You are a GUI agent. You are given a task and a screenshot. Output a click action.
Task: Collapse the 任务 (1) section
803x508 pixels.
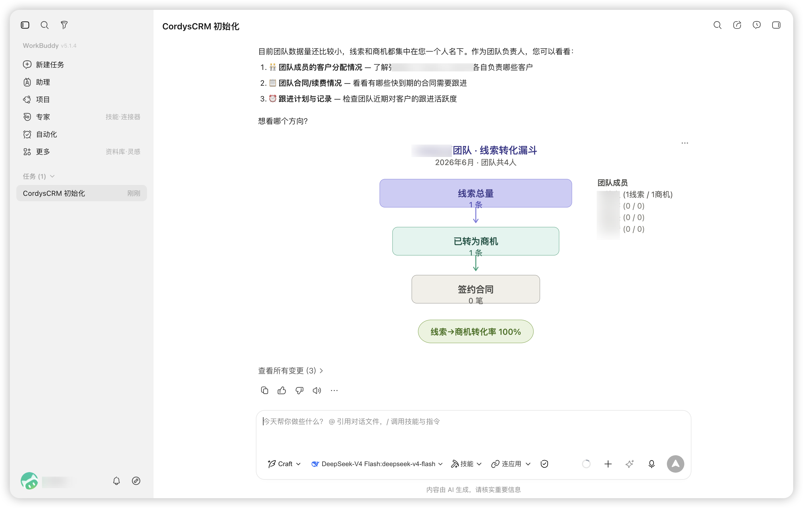pos(38,176)
